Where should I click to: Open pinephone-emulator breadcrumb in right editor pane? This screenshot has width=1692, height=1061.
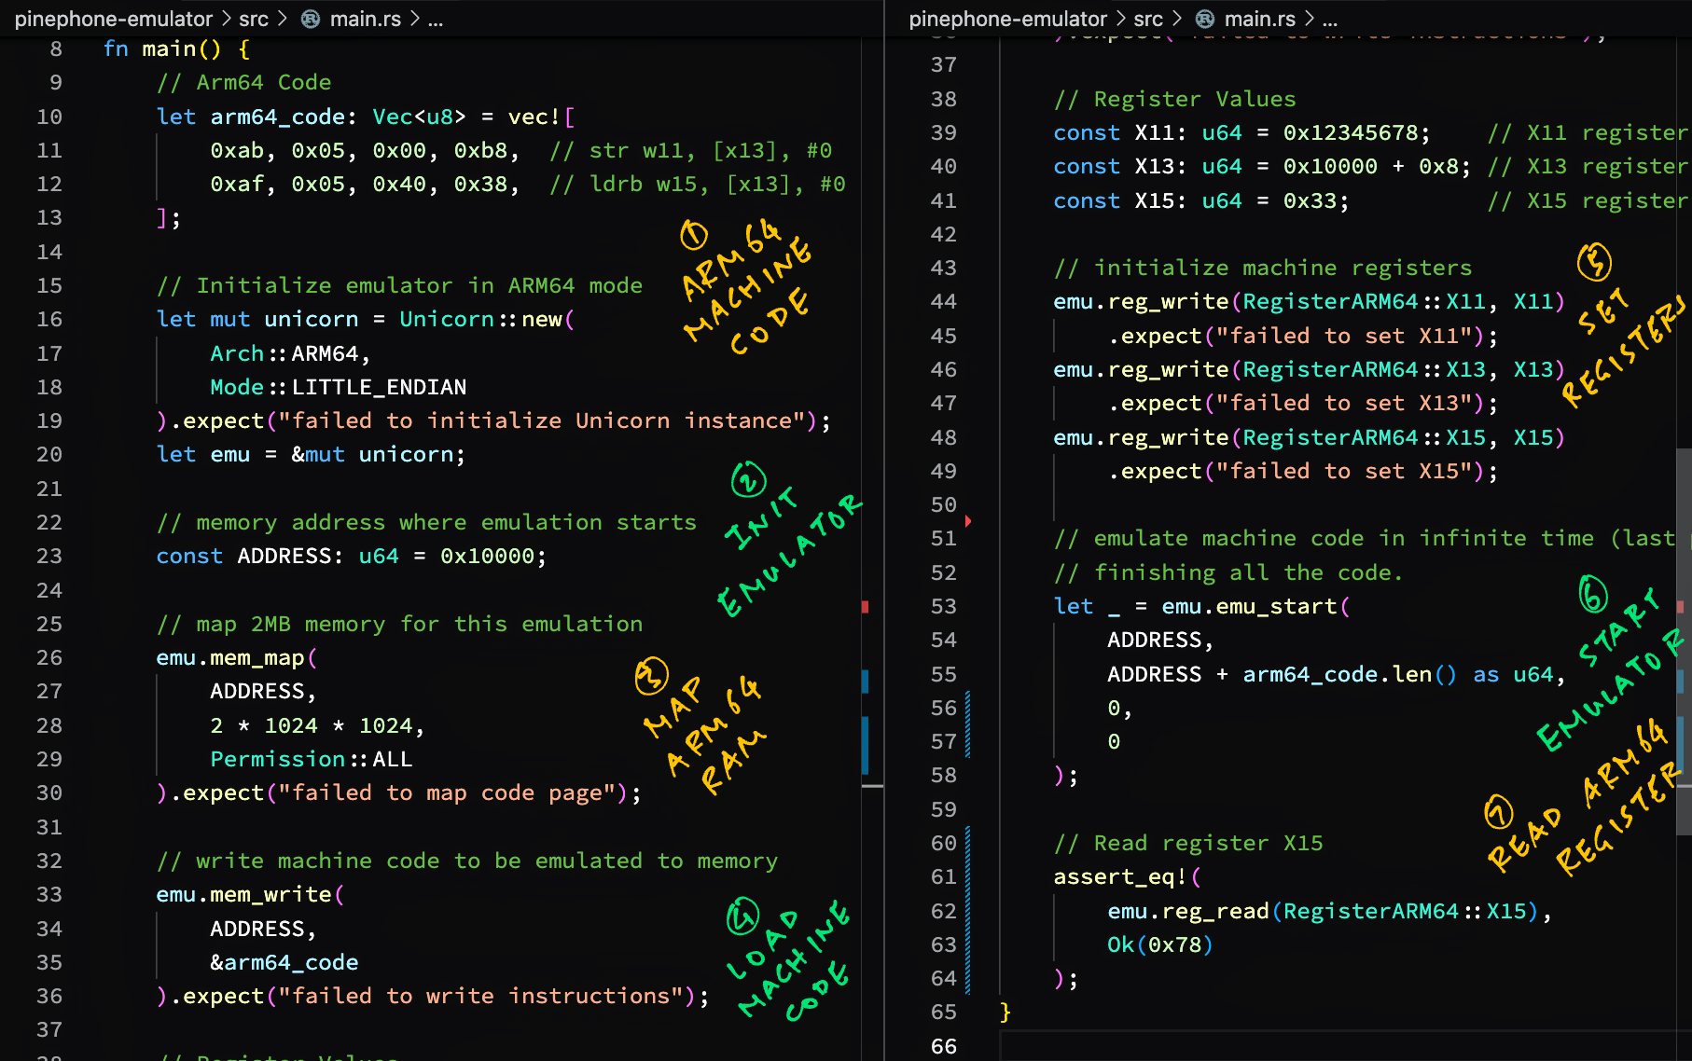point(1008,19)
